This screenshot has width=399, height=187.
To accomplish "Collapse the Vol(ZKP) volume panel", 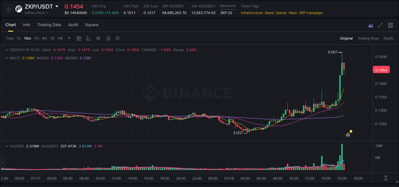I will click(7, 146).
